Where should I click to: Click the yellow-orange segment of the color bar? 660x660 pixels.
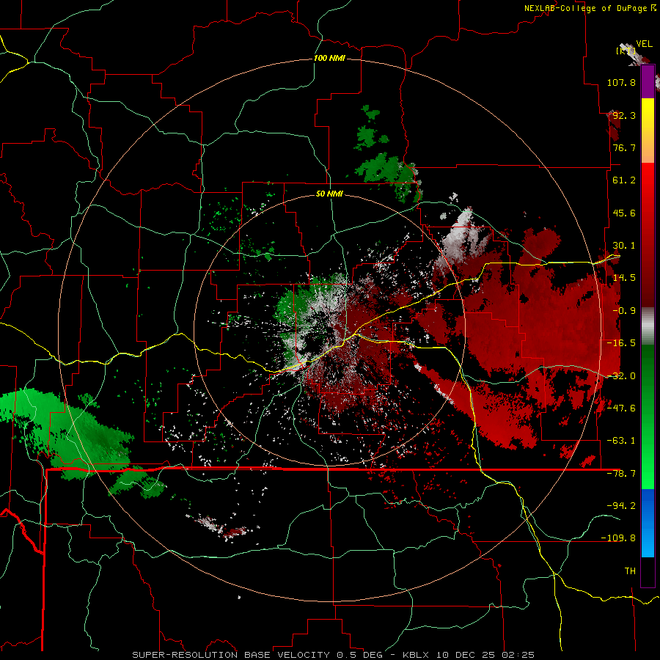point(648,131)
